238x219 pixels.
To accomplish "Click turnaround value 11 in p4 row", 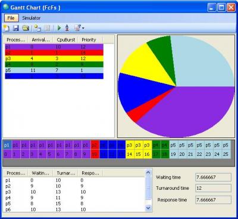I will (58, 198).
